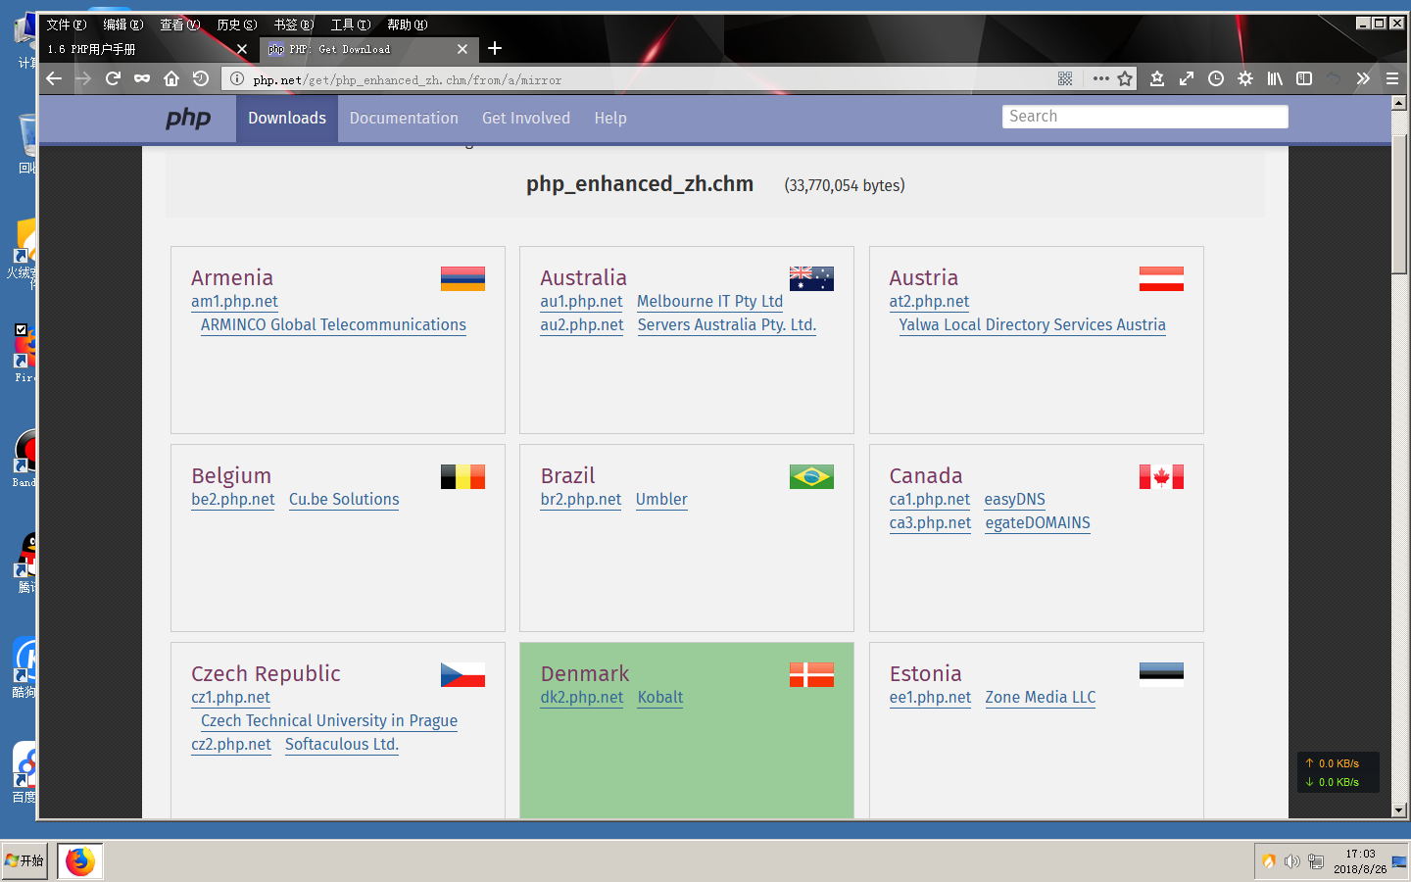Open the Help navigation link
Image resolution: width=1411 pixels, height=882 pixels.
click(x=610, y=118)
